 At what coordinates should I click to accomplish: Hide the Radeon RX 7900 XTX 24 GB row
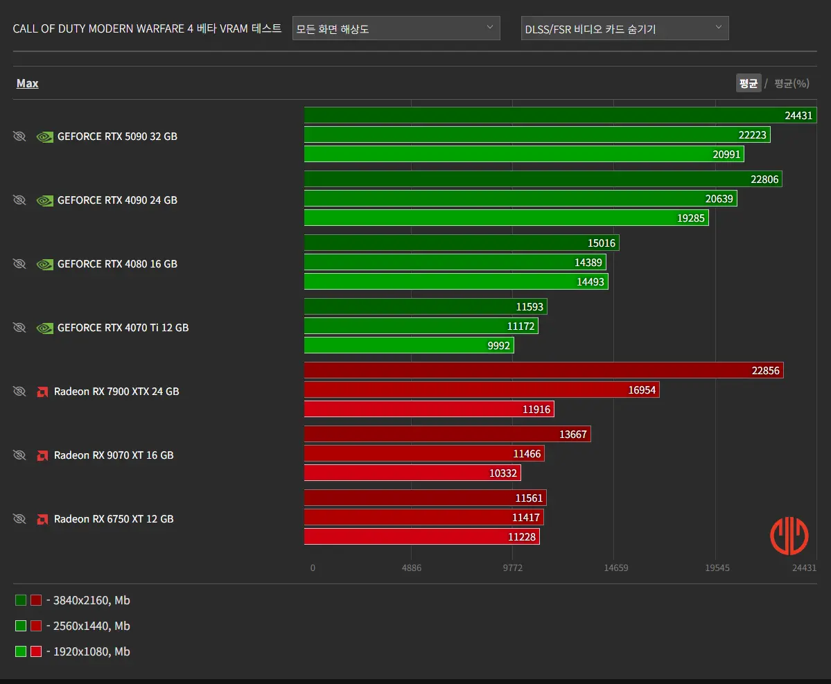(x=19, y=391)
